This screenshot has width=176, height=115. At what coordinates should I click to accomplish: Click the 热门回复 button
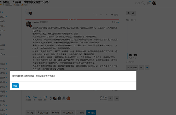pos(132,68)
